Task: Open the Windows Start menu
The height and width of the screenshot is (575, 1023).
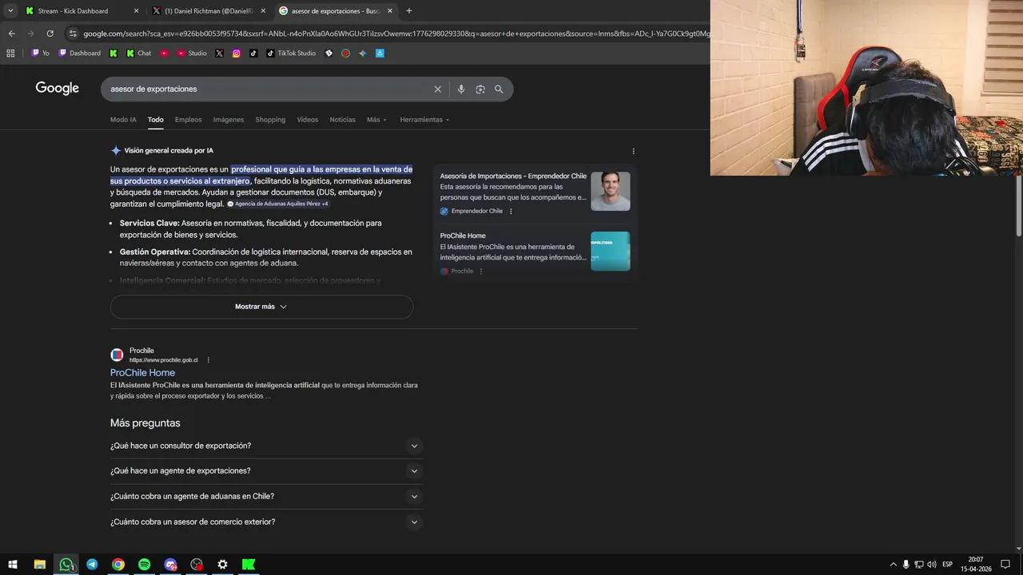Action: tap(13, 565)
